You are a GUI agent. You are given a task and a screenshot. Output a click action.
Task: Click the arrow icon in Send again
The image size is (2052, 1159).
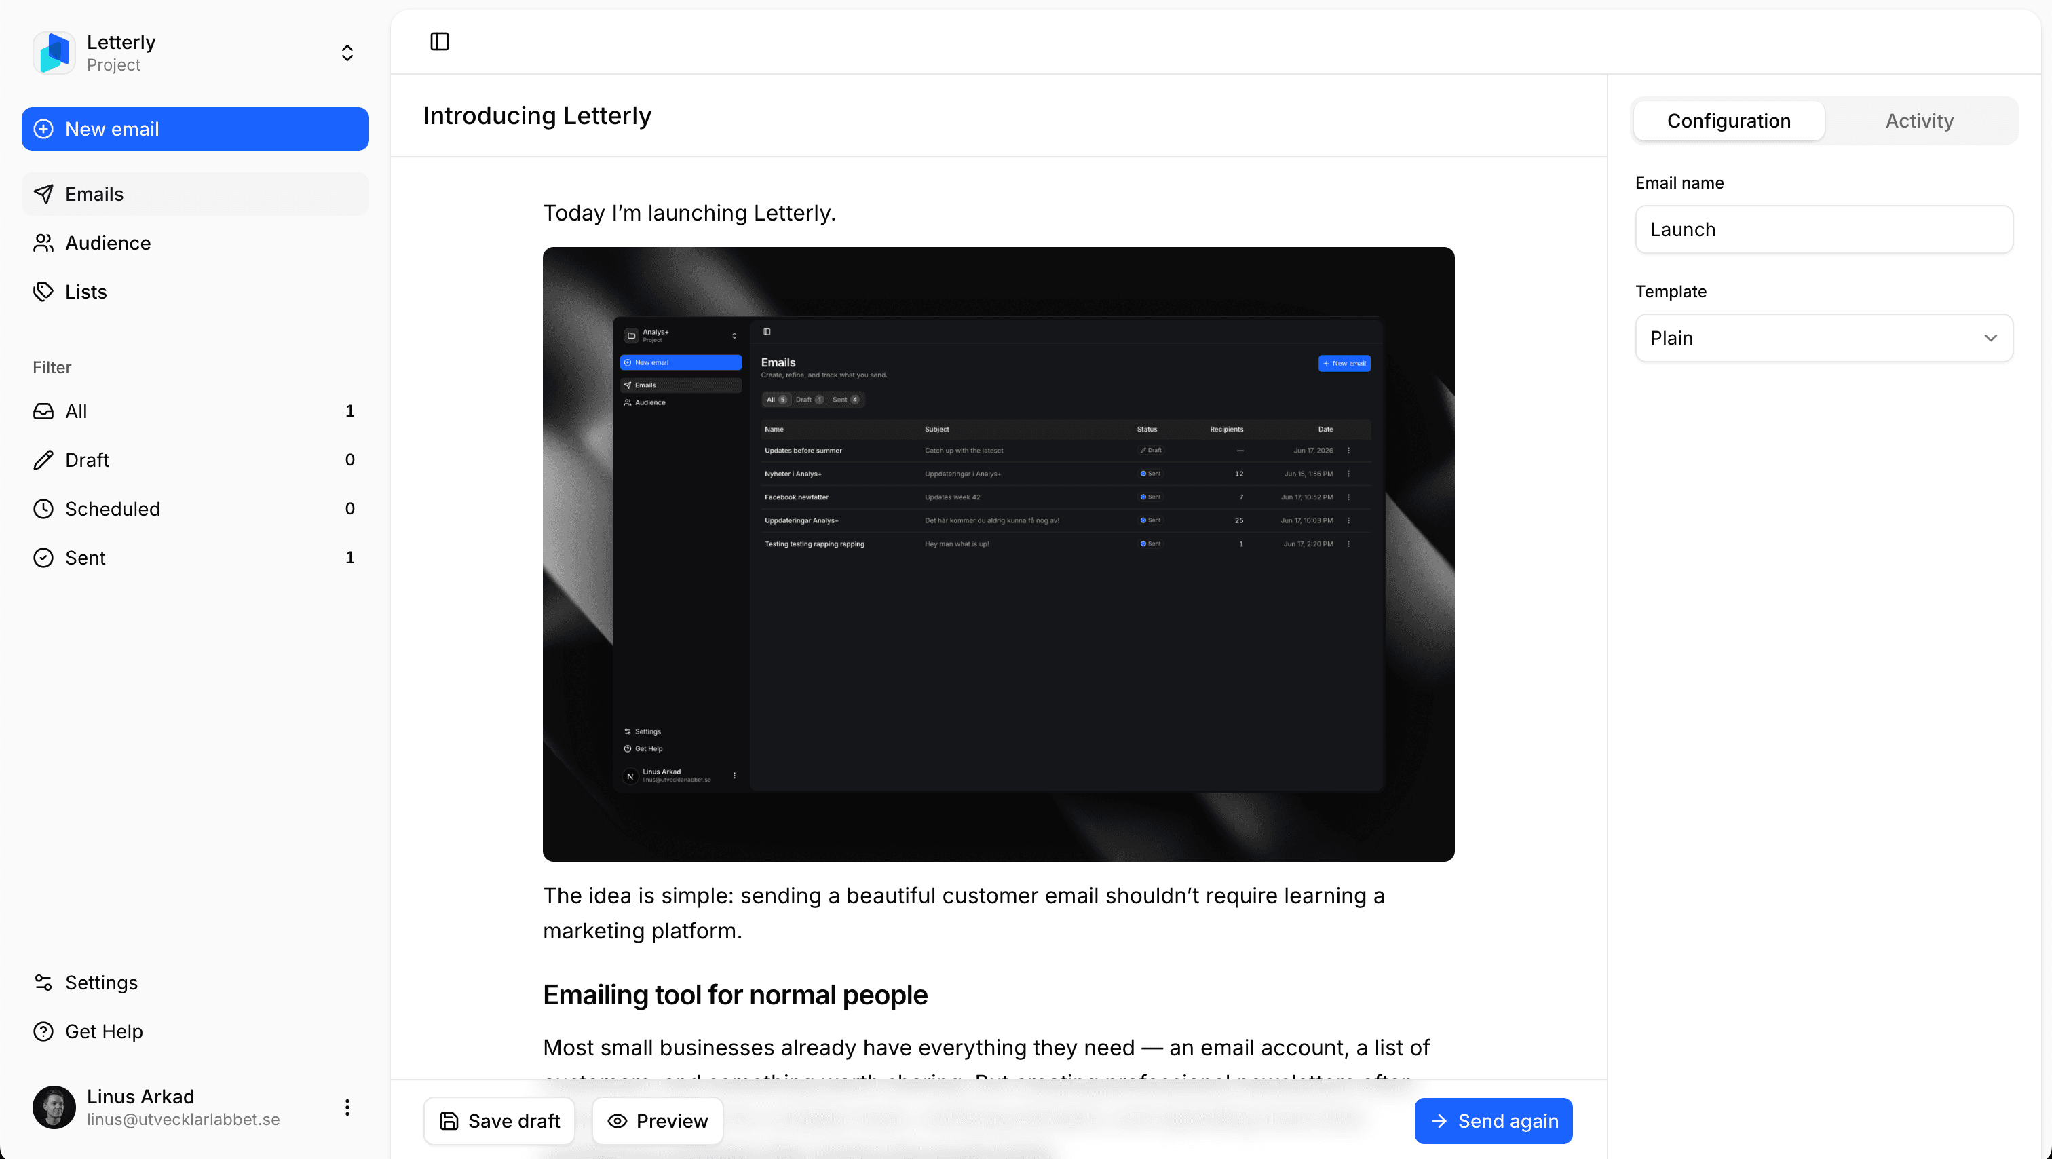(x=1439, y=1121)
